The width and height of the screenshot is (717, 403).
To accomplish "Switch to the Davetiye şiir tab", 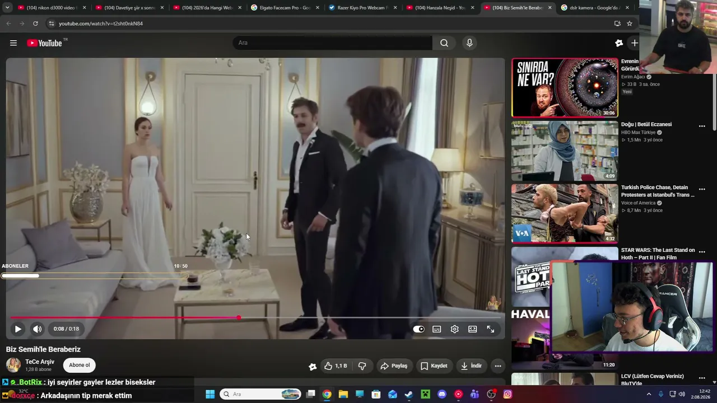I will point(129,8).
